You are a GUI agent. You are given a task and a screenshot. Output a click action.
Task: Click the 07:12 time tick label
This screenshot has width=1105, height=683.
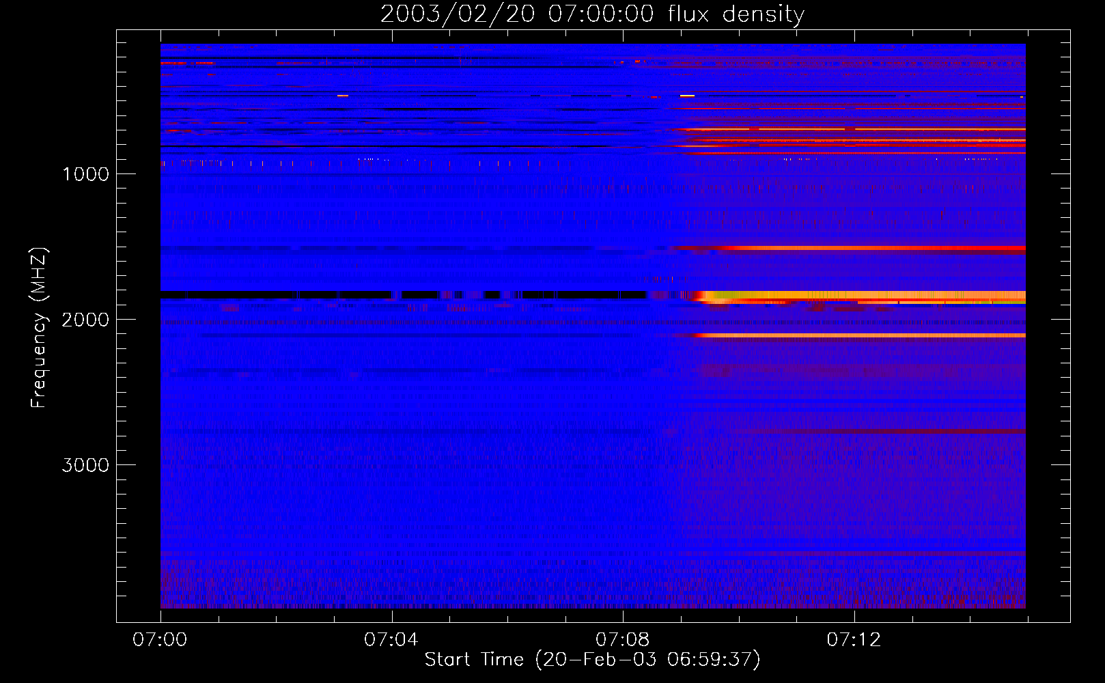[x=854, y=640]
